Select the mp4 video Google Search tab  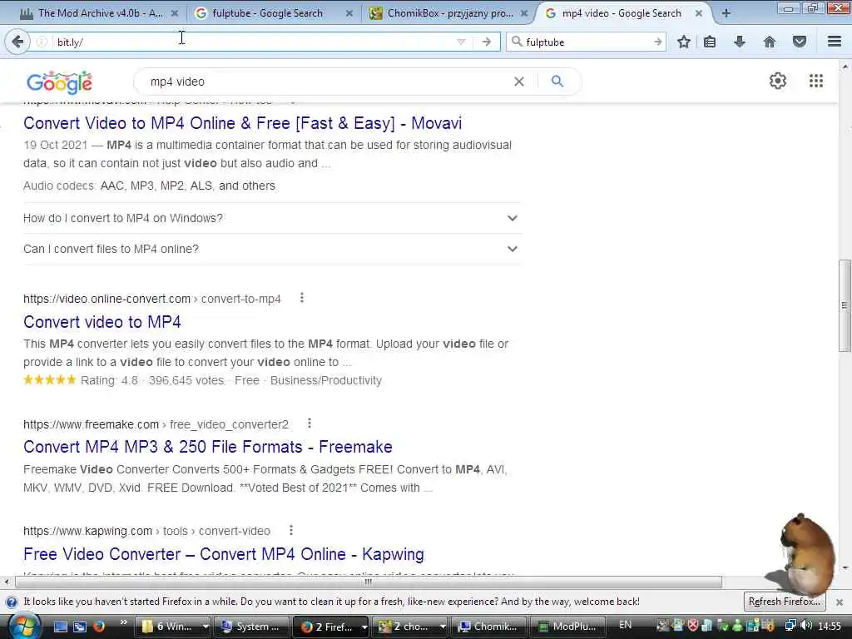623,13
